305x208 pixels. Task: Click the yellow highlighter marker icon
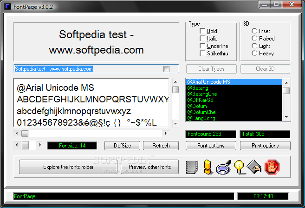(208, 167)
